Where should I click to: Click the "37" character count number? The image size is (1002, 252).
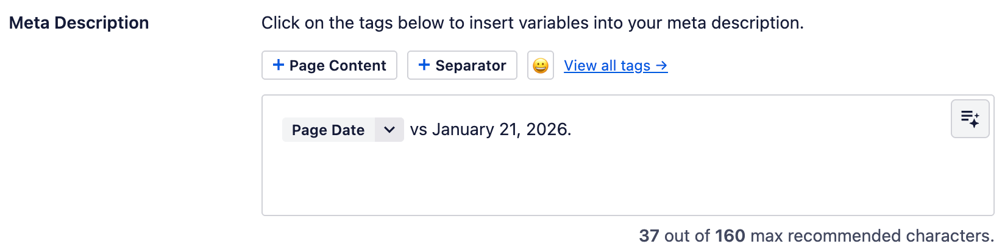click(648, 236)
